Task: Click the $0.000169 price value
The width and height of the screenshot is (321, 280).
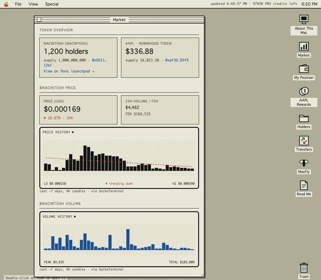Action: coord(62,109)
